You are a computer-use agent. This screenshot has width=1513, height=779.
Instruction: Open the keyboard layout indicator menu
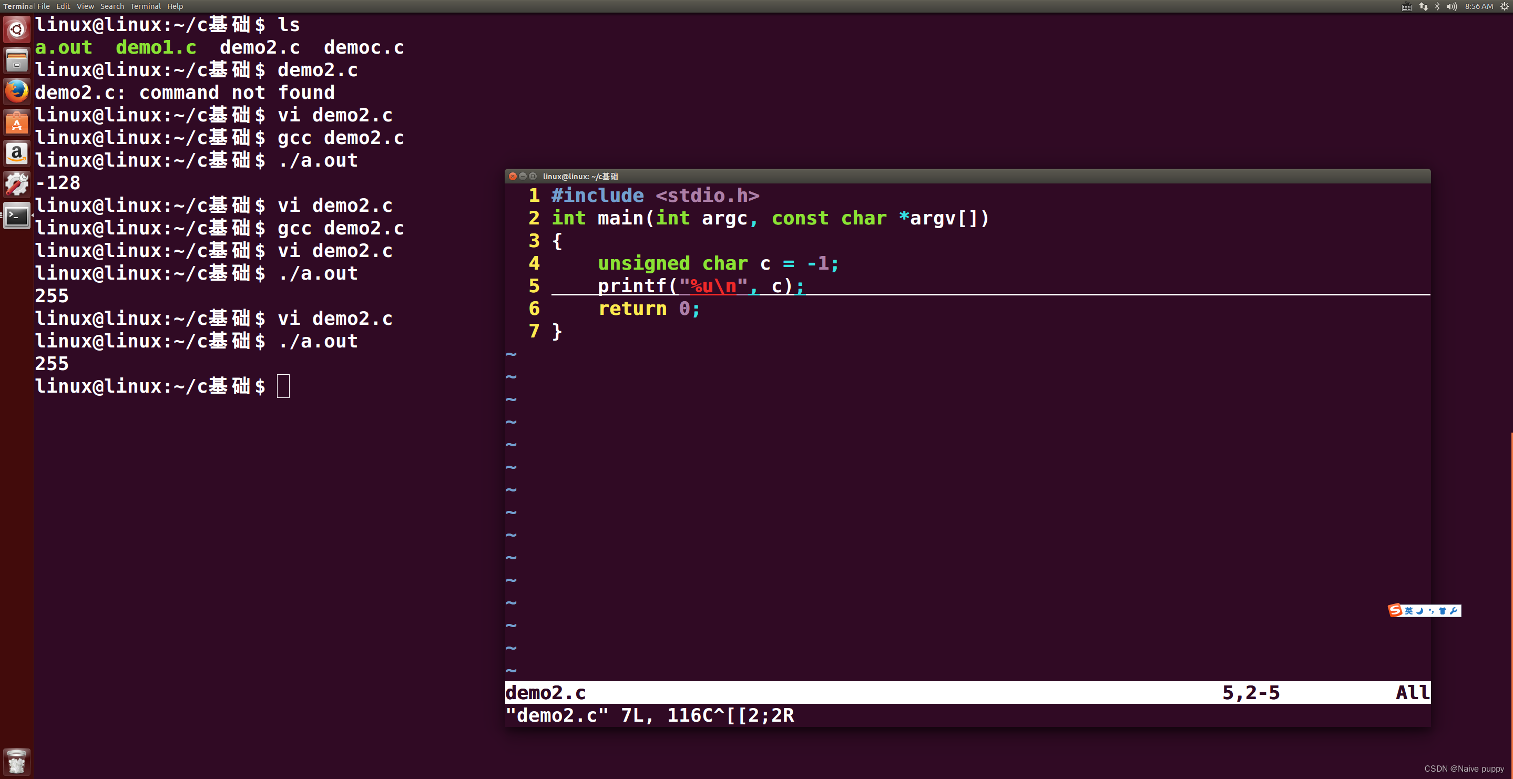[1406, 6]
